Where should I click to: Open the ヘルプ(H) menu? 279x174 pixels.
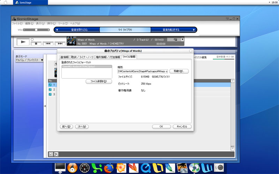75,23
